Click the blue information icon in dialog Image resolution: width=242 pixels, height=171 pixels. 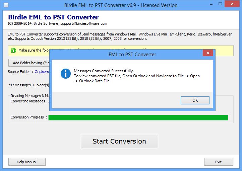pyautogui.click(x=66, y=74)
